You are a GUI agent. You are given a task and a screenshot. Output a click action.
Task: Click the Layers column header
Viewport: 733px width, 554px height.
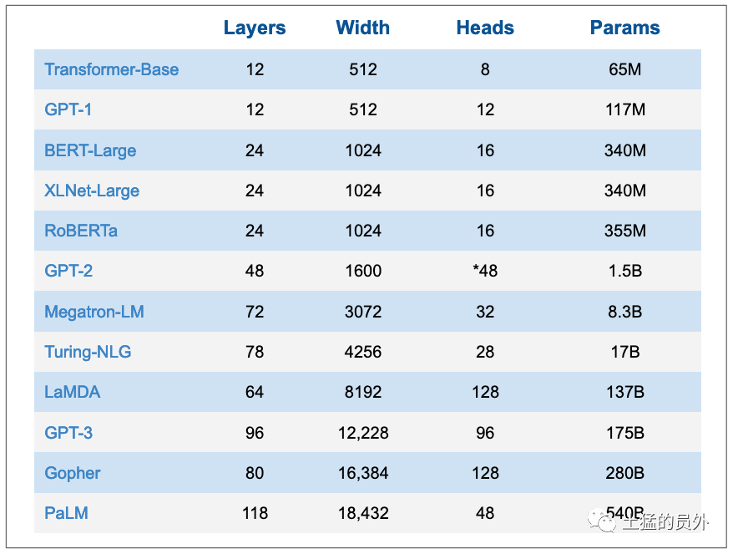point(255,28)
